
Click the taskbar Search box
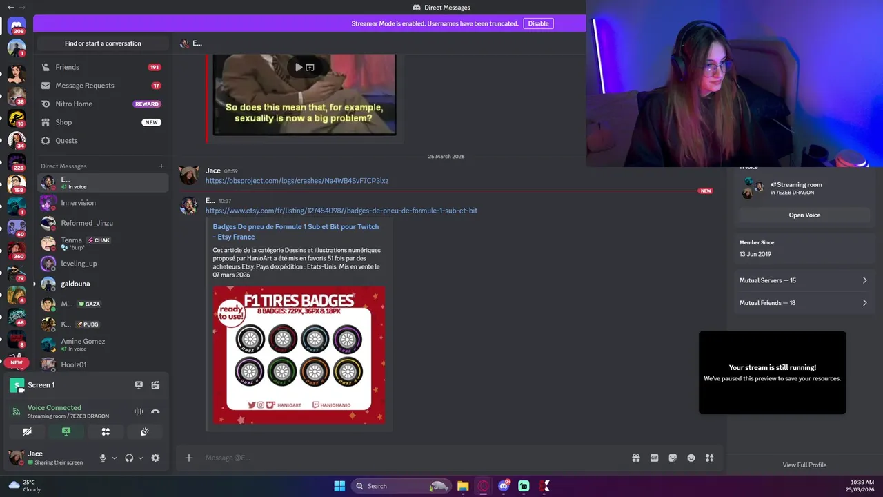[401, 486]
